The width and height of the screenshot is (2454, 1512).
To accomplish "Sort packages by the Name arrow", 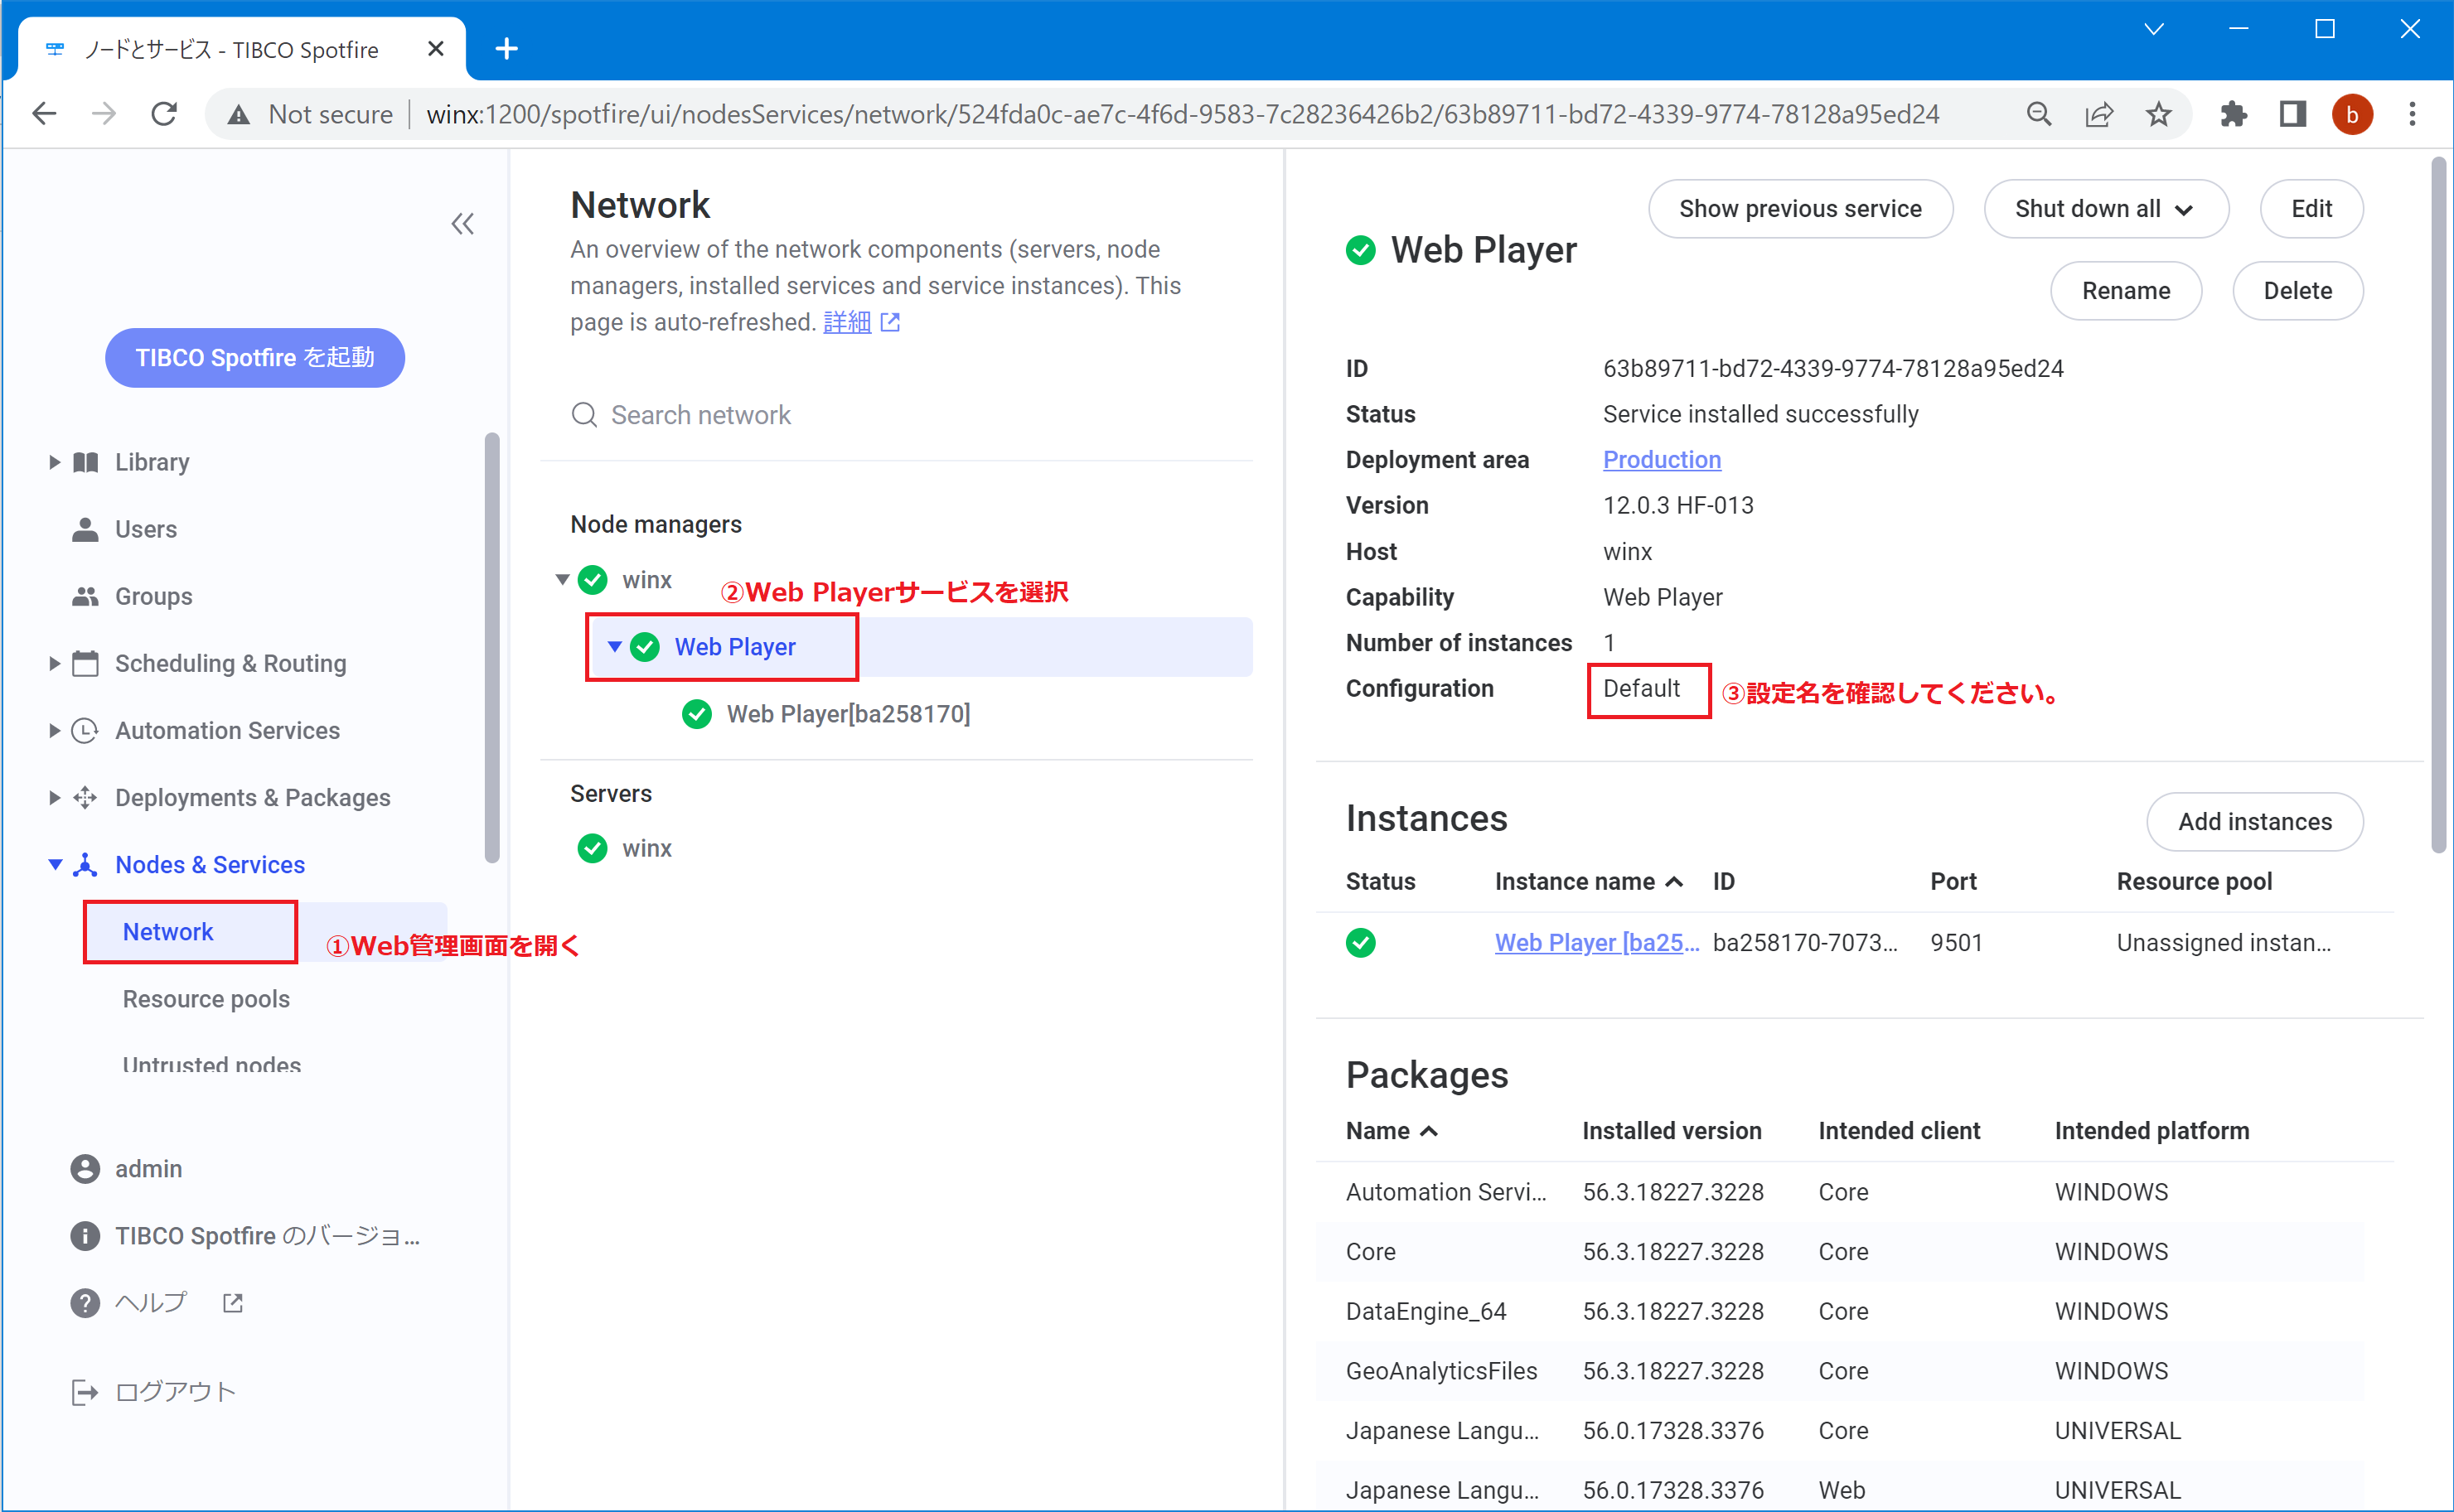I will [x=1430, y=1131].
